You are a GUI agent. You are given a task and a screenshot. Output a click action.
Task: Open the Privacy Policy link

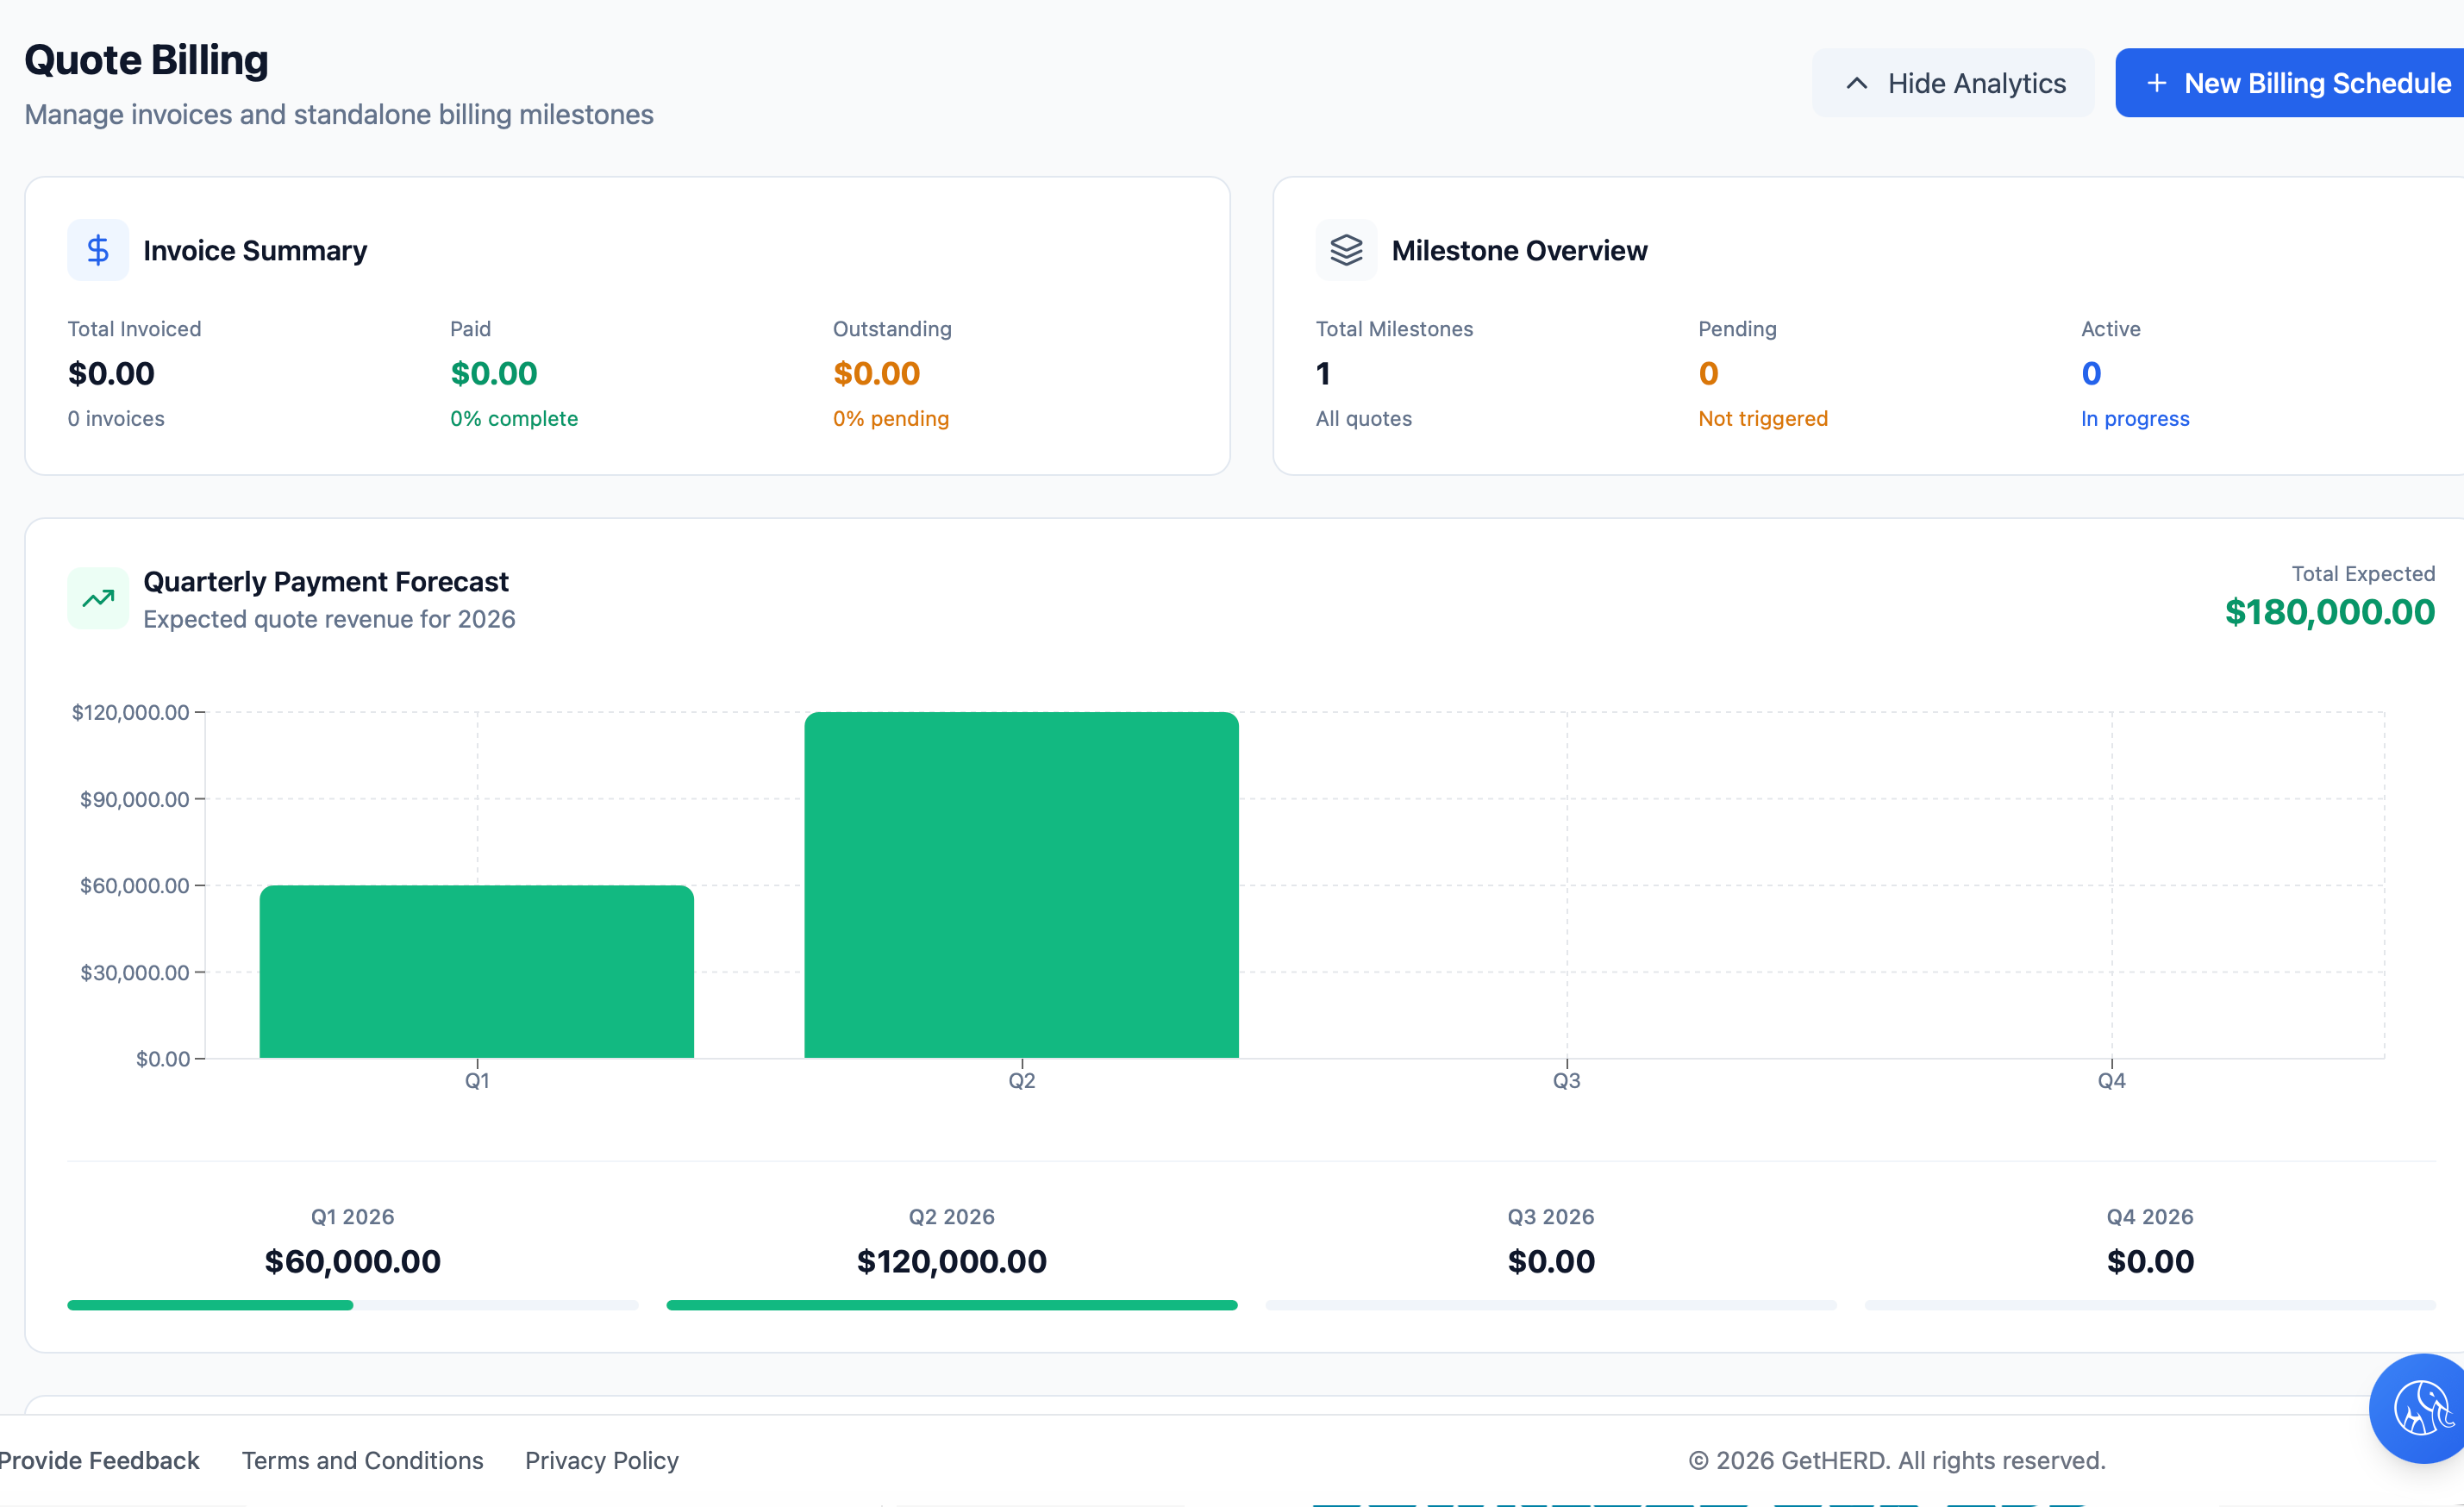(x=601, y=1460)
